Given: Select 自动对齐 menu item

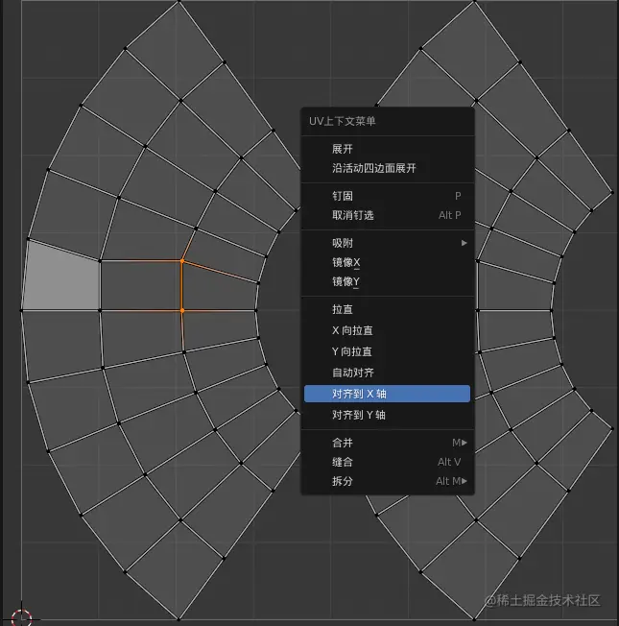Looking at the screenshot, I should 387,373.
